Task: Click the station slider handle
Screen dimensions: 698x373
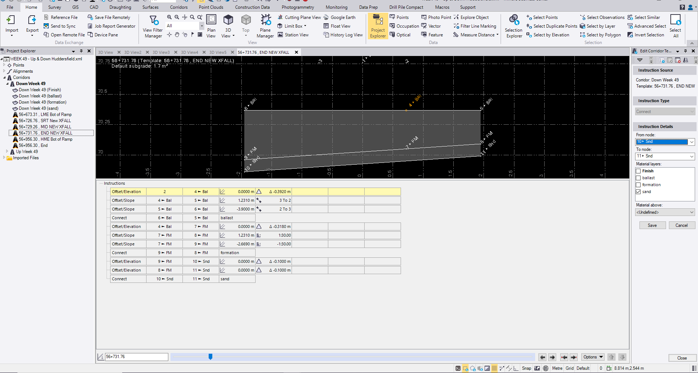Action: [x=210, y=357]
